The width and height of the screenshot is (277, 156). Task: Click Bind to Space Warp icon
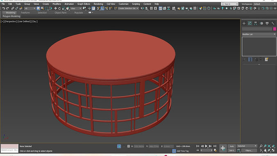[20, 8]
